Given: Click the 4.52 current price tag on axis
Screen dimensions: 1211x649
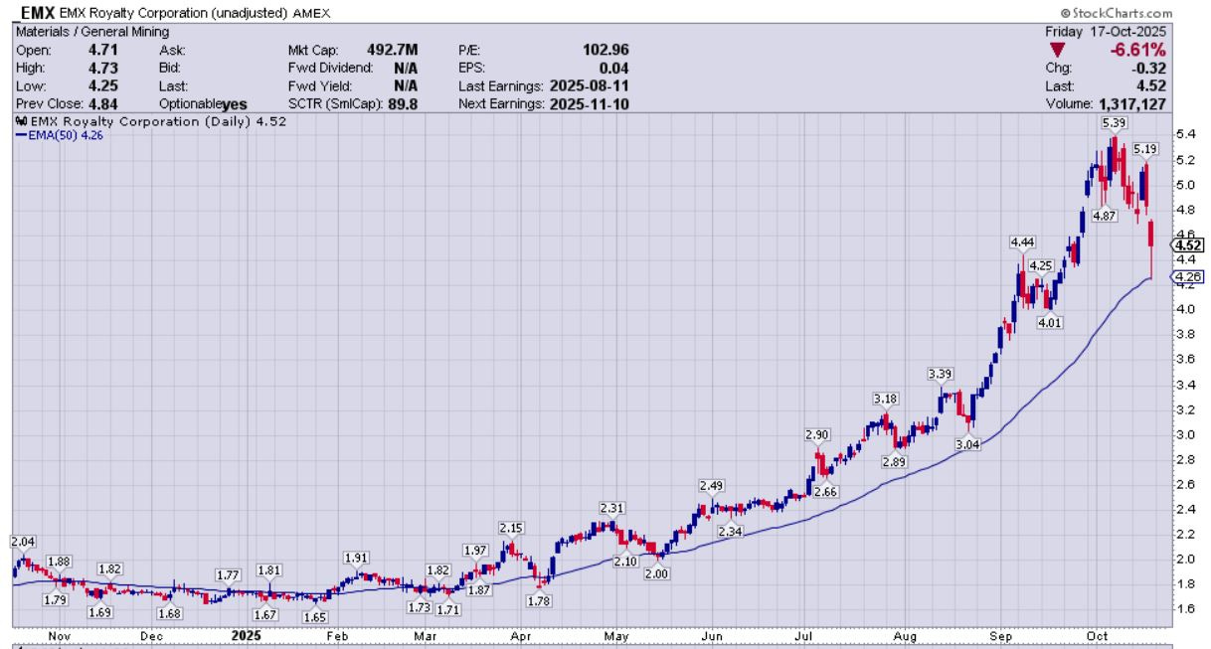Looking at the screenshot, I should (x=1187, y=244).
